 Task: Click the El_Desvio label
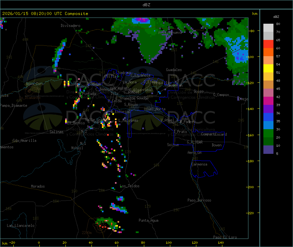click(x=76, y=123)
